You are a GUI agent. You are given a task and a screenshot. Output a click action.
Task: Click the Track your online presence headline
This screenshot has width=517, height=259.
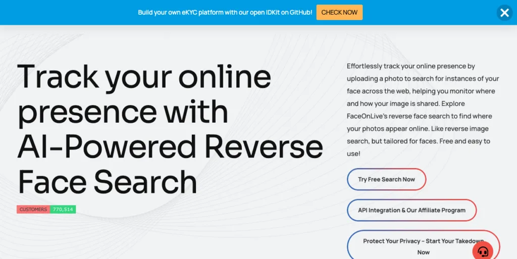(170, 129)
